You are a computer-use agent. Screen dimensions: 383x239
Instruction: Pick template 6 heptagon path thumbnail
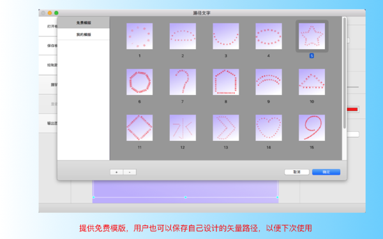click(x=139, y=82)
